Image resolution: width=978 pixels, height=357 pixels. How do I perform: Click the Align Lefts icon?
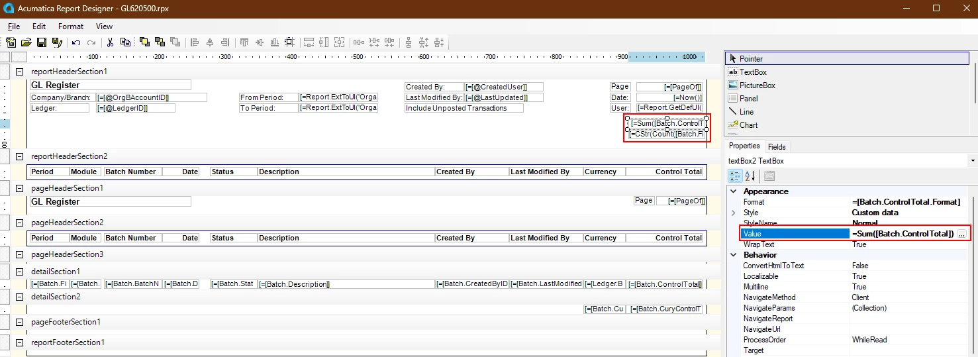tap(195, 42)
